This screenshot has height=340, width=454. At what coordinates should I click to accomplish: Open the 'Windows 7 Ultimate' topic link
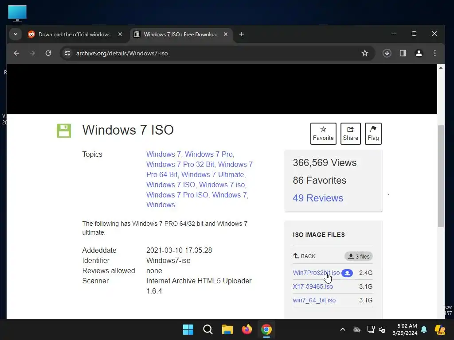[x=212, y=174]
